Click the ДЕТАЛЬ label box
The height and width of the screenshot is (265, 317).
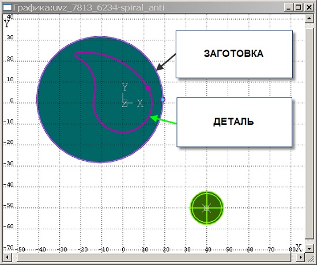[235, 122]
